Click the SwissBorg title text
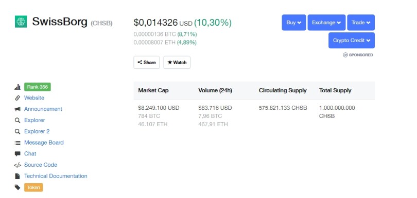 coord(60,22)
